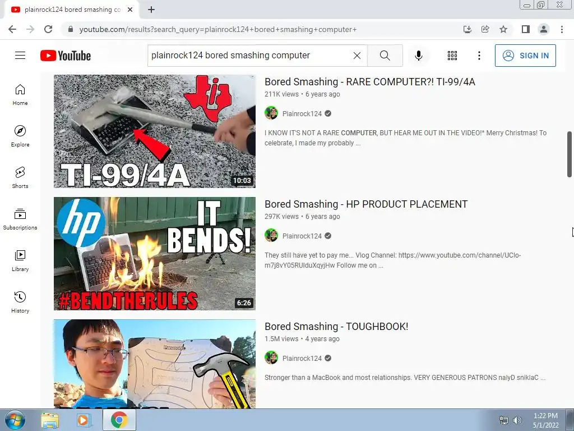Viewport: 574px width, 431px height.
Task: Click the install/download icon in address bar
Action: 467,29
